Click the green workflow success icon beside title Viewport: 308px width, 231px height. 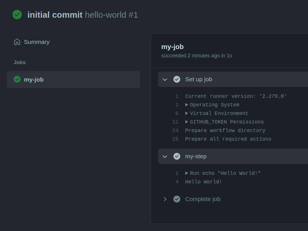17,15
